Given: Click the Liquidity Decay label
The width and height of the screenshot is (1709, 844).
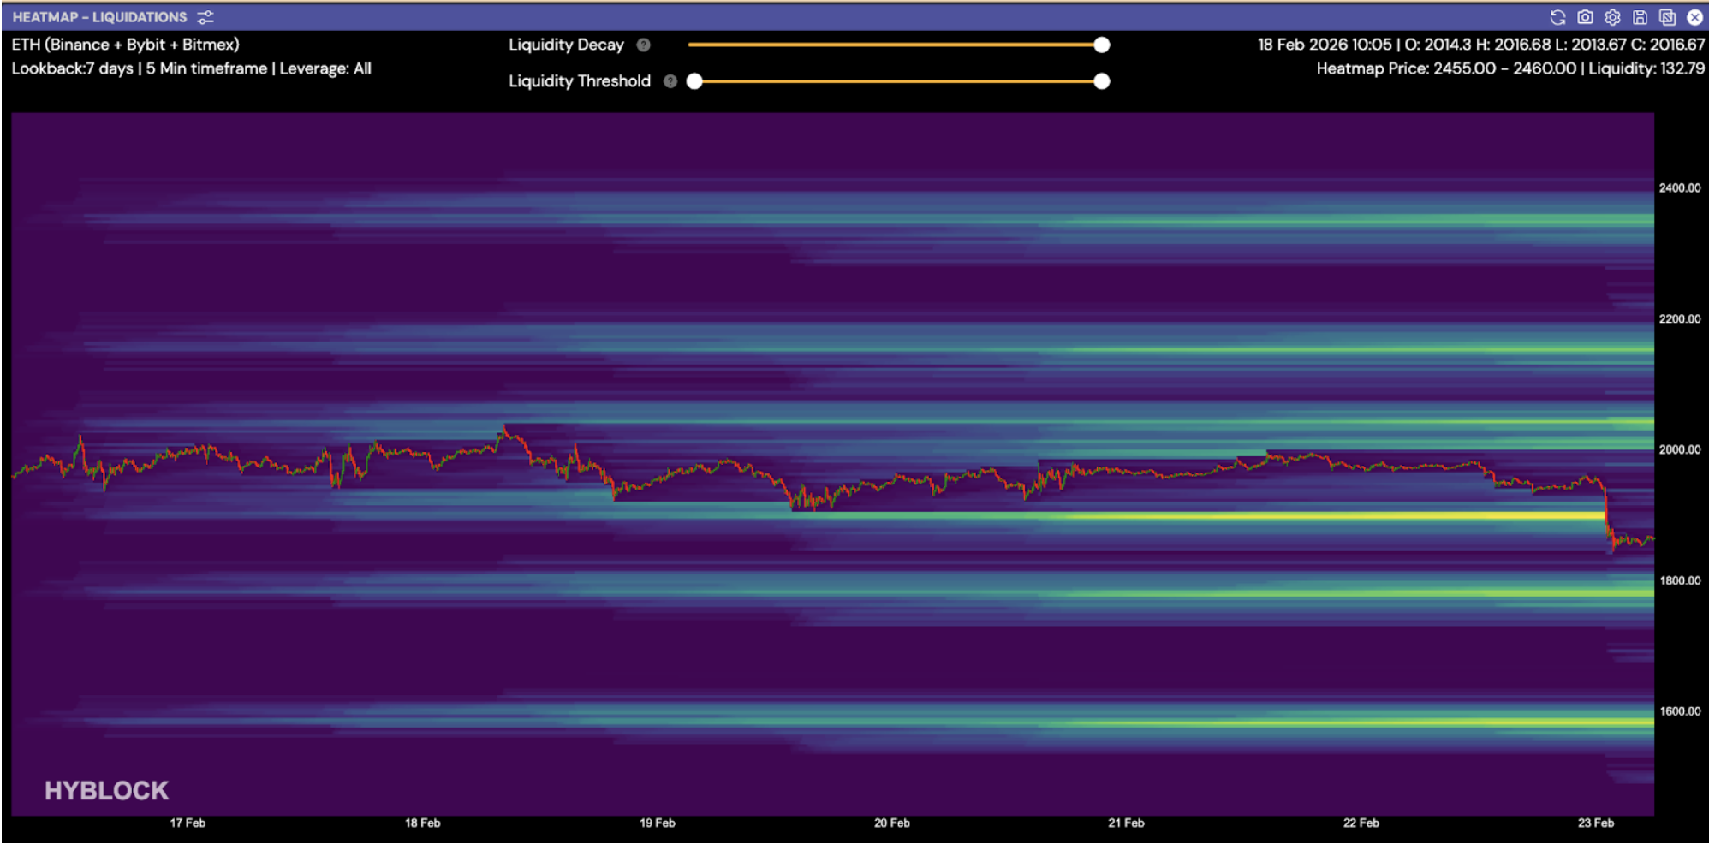Looking at the screenshot, I should point(566,45).
